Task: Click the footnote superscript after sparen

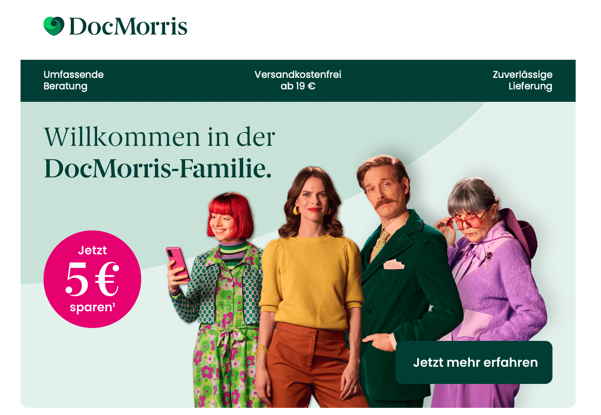Action: coord(113,305)
